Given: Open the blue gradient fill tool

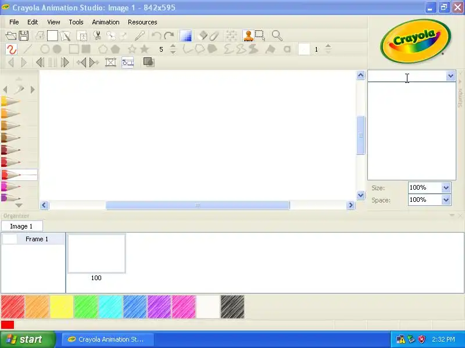Looking at the screenshot, I should click(185, 36).
